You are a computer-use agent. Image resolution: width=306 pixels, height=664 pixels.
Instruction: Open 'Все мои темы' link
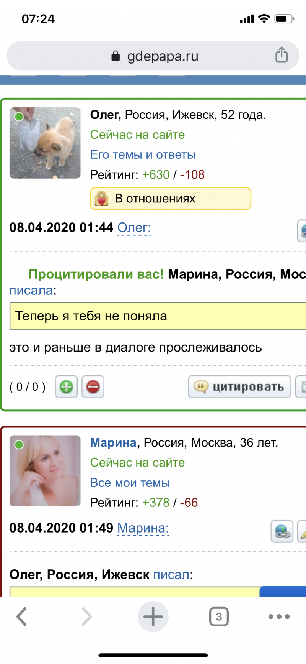tap(130, 483)
